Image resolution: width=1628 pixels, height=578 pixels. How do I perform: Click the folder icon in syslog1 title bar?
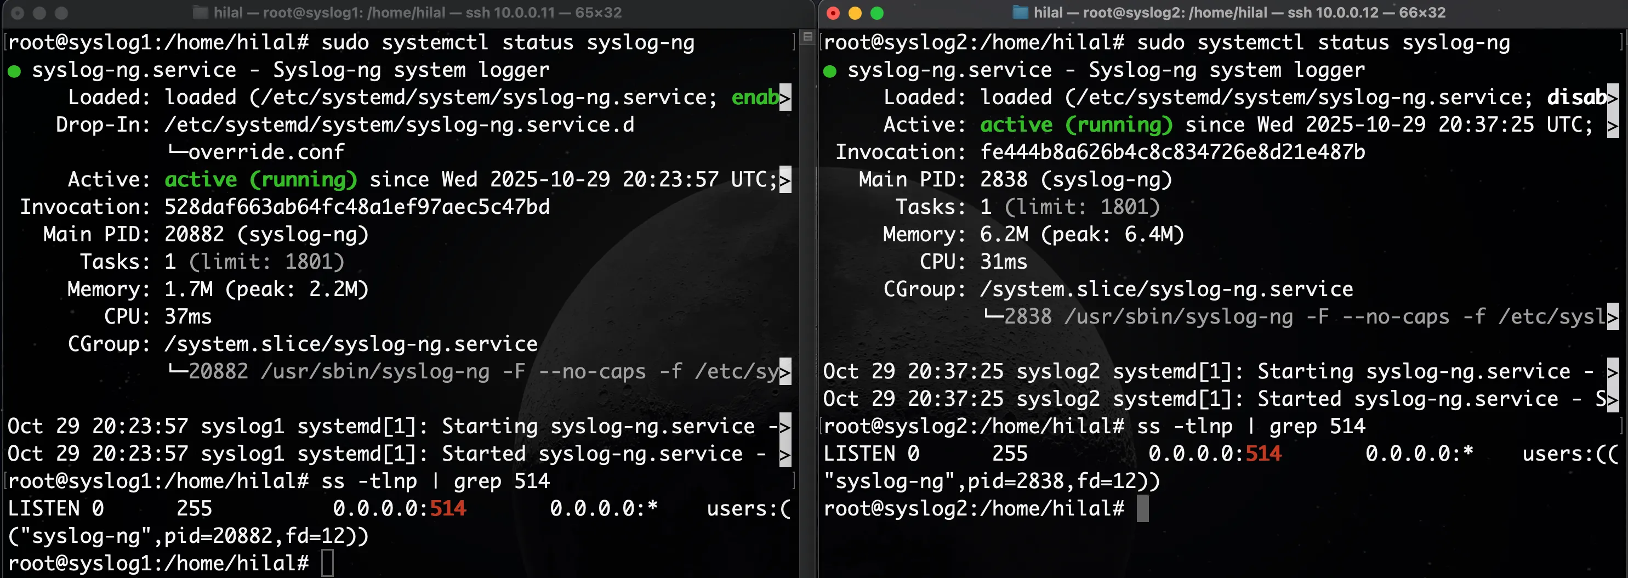click(200, 13)
